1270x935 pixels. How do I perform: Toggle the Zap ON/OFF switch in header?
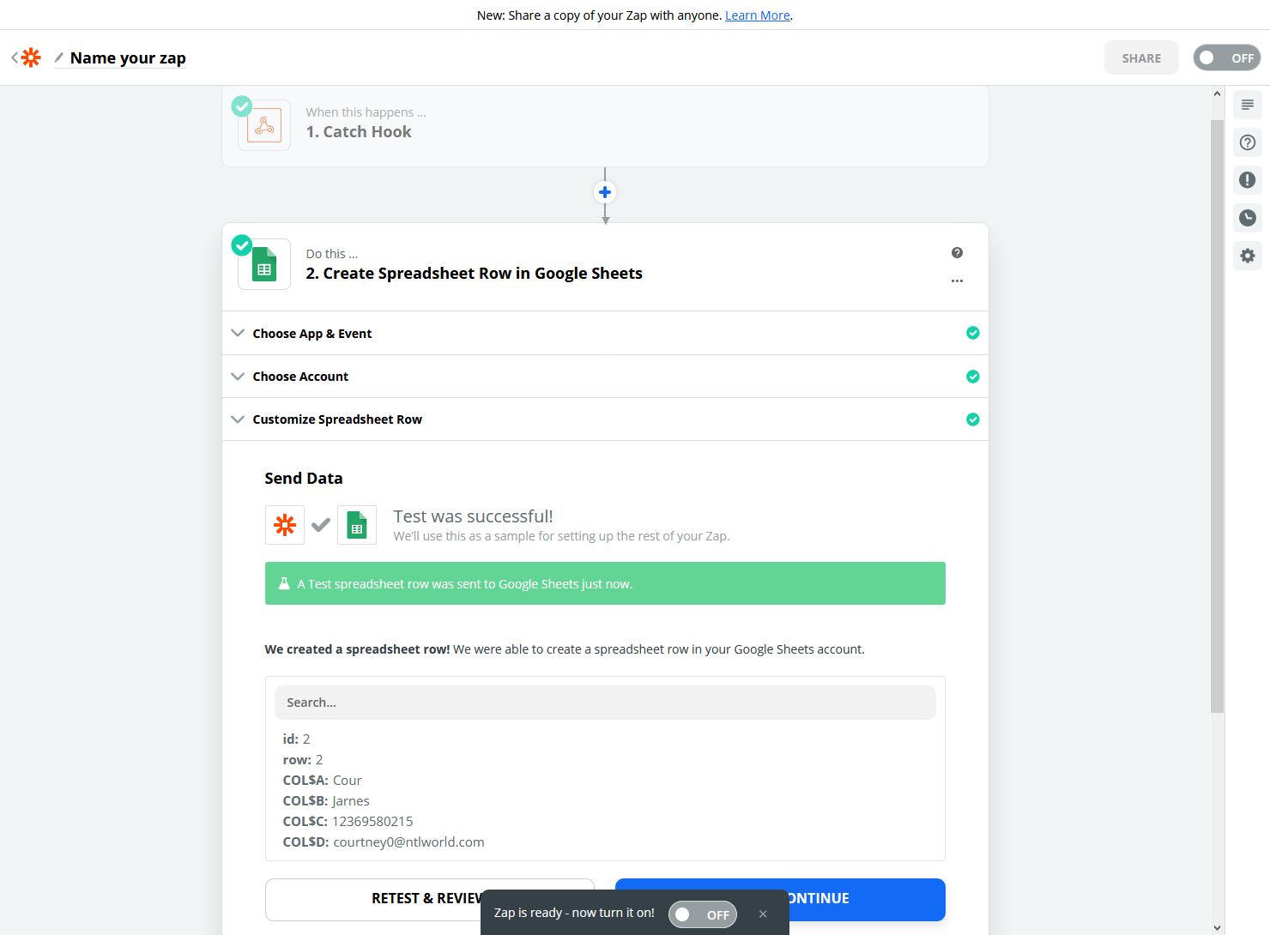(x=1226, y=57)
